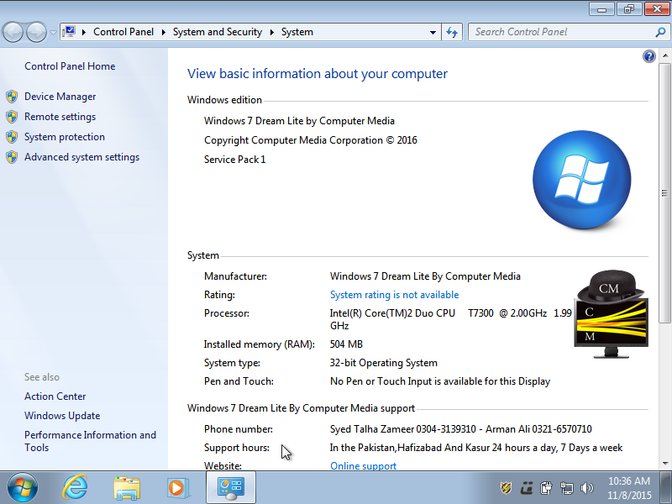Image resolution: width=672 pixels, height=504 pixels.
Task: Click text "32-bit Operating System"
Action: tap(384, 363)
